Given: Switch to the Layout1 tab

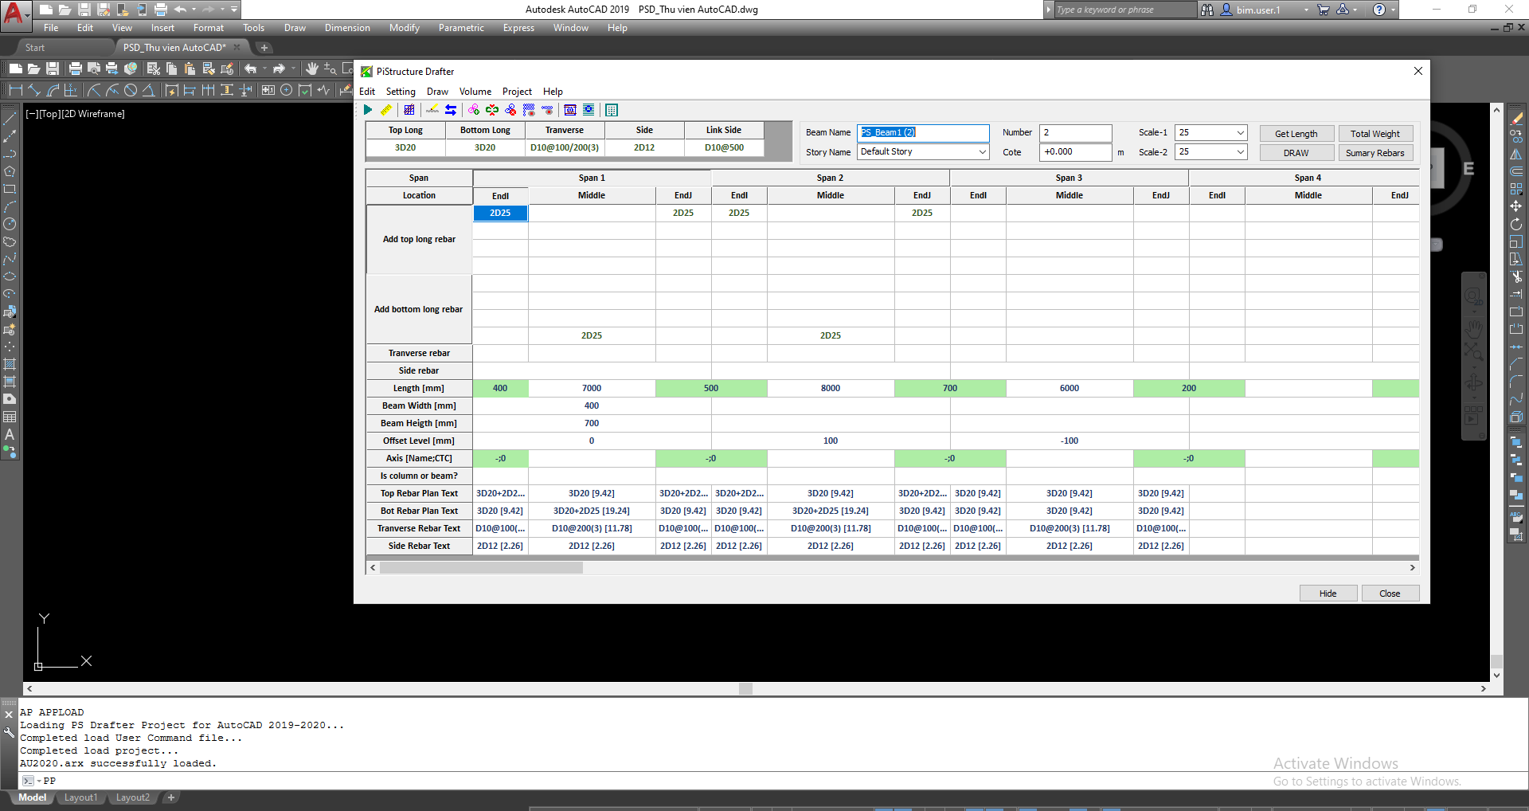Looking at the screenshot, I should [x=80, y=797].
